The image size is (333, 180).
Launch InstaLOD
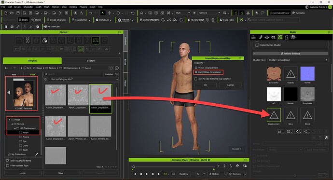point(102,20)
